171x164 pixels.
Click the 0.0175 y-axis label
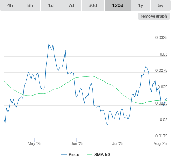pos(161,136)
